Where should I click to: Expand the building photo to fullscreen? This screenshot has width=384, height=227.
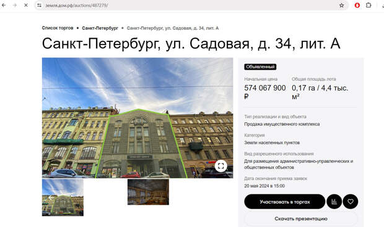[220, 166]
